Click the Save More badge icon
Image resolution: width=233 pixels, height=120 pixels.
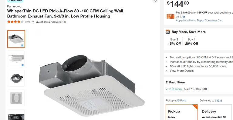point(168,32)
